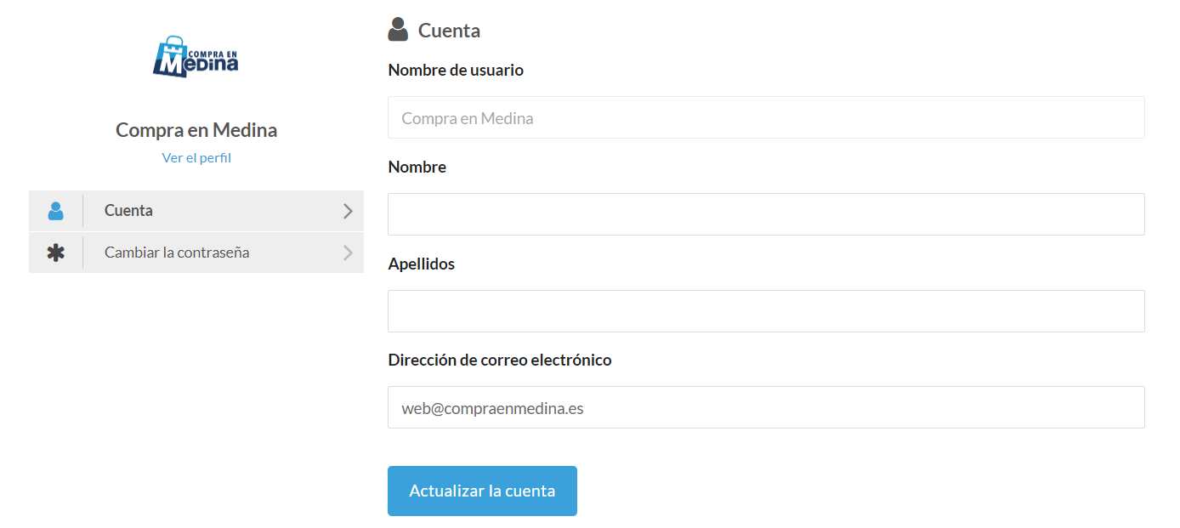The image size is (1180, 528).
Task: Click the Dirección de correo electrónico label
Action: 499,361
